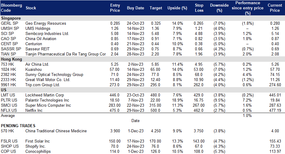The image size is (285, 154).
Task: Click Palantir's performance value '7.2%'
Action: point(247,100)
